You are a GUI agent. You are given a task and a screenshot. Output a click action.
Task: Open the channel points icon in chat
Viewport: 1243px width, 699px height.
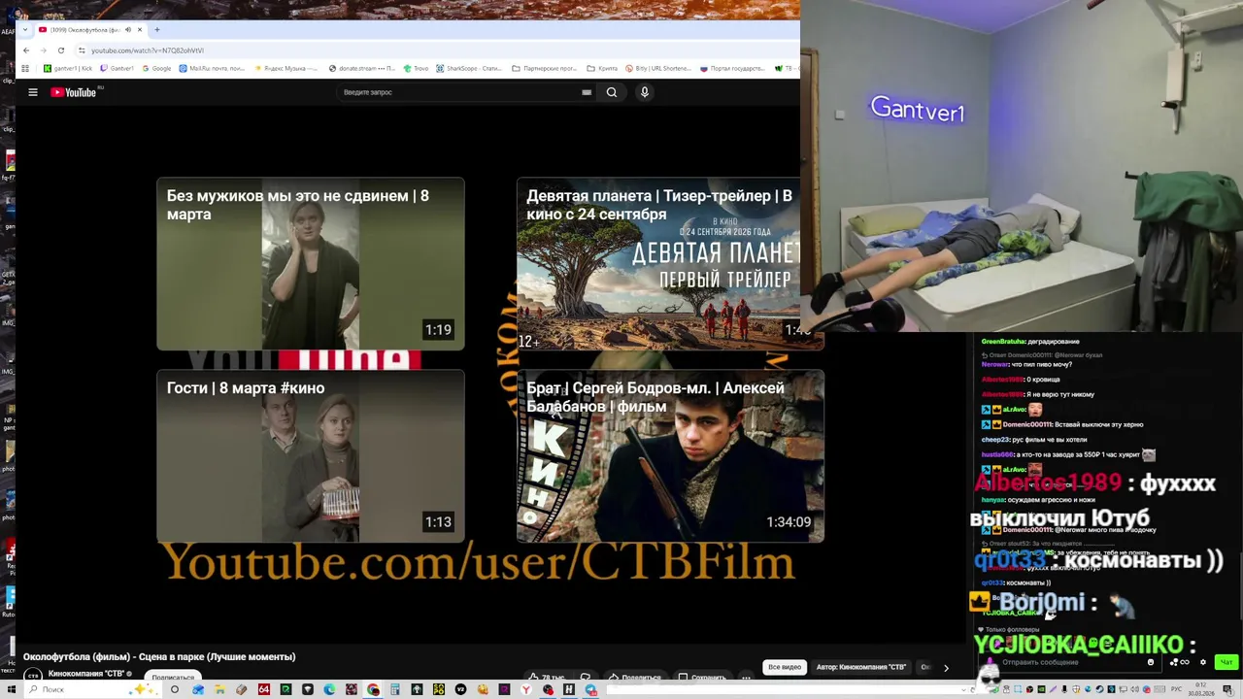tap(1179, 662)
